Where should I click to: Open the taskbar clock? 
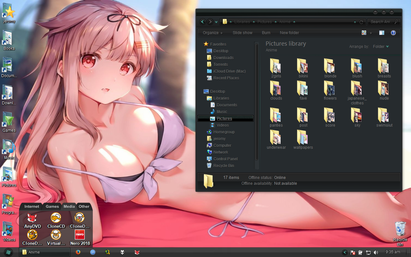point(393,252)
